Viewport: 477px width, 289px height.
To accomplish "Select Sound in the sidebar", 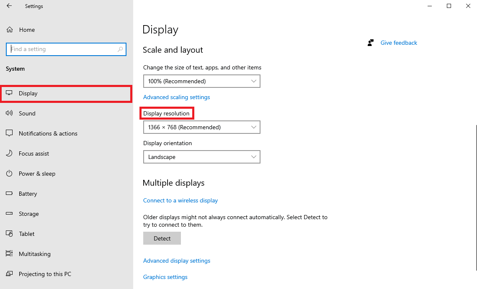I will pyautogui.click(x=27, y=113).
